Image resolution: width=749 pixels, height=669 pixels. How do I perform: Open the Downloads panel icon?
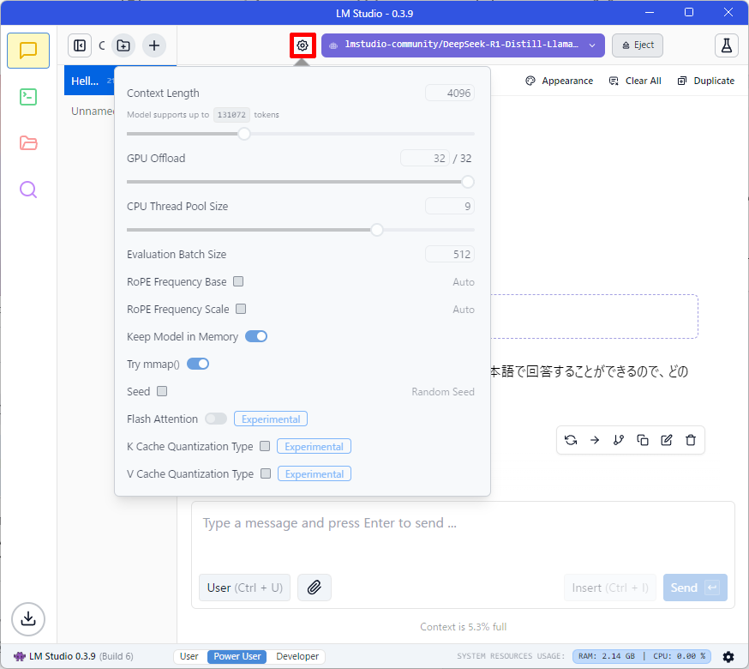28,618
